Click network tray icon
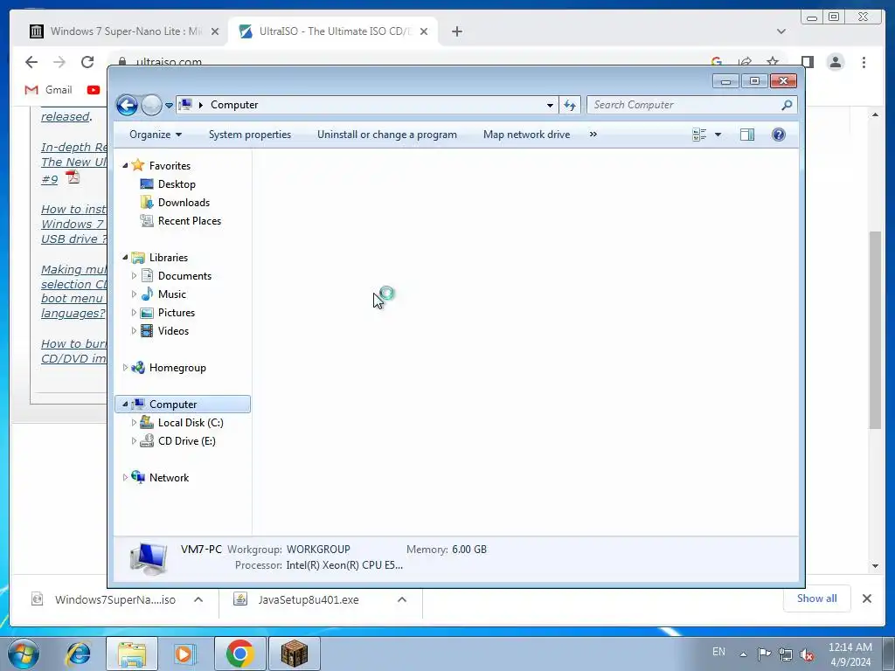Image resolution: width=895 pixels, height=671 pixels. [786, 654]
